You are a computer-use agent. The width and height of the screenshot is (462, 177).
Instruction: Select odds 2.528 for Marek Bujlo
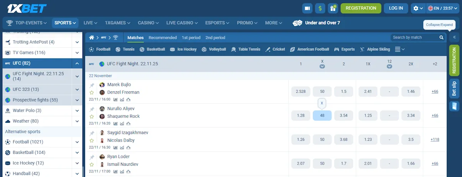pyautogui.click(x=301, y=92)
